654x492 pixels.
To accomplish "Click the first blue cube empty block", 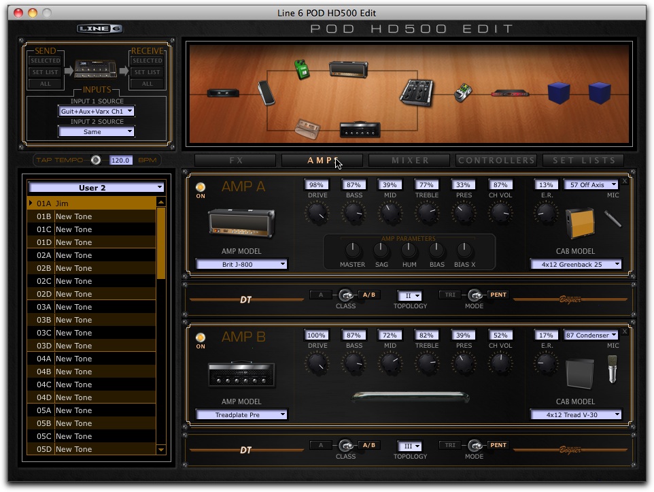I will coord(559,93).
